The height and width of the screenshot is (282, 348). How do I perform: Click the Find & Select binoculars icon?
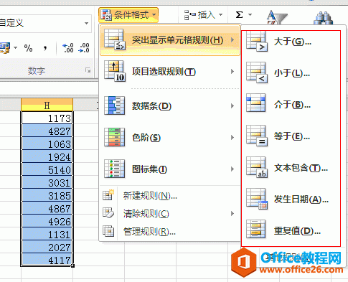(x=324, y=18)
